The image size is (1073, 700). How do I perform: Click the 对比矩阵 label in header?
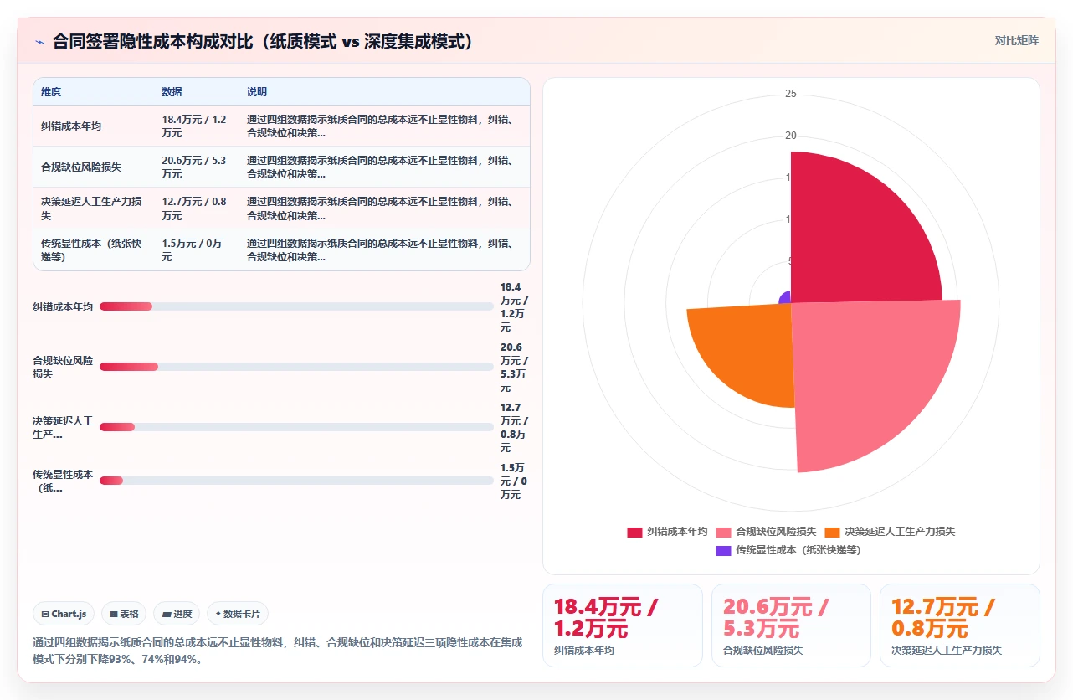tap(1016, 40)
